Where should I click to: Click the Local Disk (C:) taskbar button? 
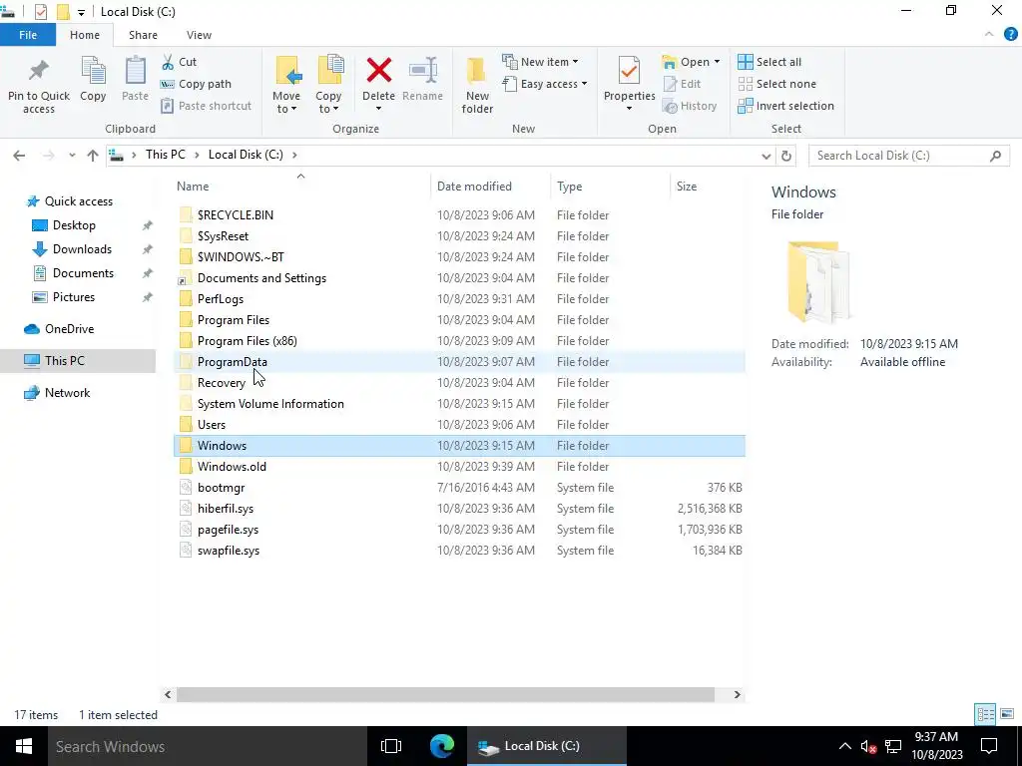(x=546, y=746)
